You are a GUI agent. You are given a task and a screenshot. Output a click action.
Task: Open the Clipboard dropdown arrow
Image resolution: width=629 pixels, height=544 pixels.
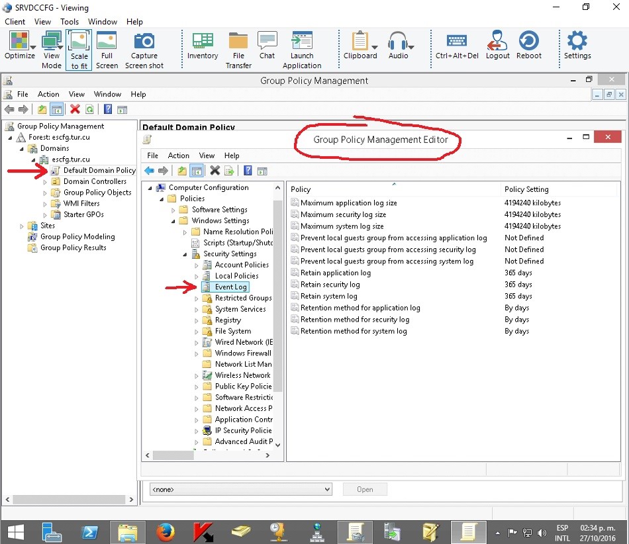(x=375, y=47)
